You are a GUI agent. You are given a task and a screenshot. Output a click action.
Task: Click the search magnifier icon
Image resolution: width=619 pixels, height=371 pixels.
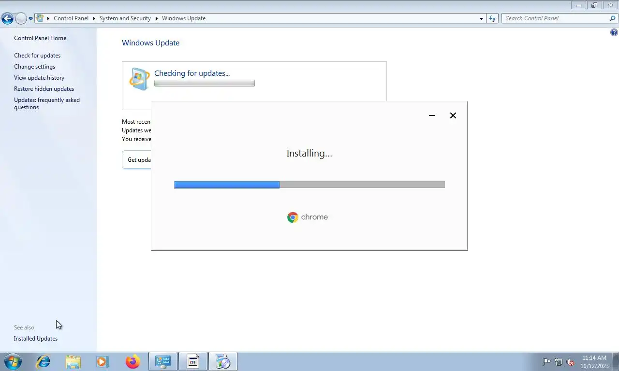[613, 18]
